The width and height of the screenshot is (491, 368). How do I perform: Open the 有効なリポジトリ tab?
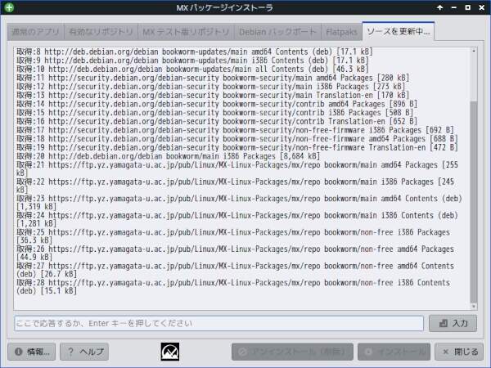(x=101, y=32)
